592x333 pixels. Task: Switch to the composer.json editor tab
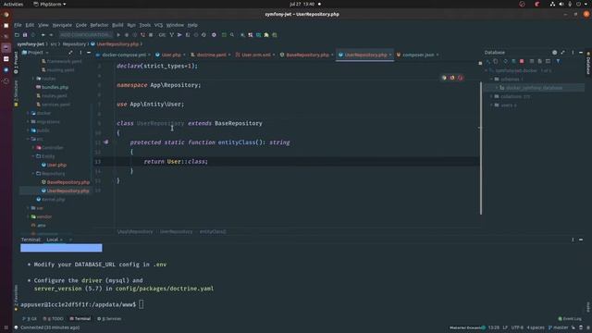(417, 55)
